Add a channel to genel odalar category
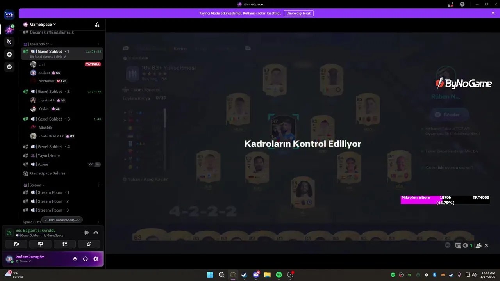 [x=99, y=44]
